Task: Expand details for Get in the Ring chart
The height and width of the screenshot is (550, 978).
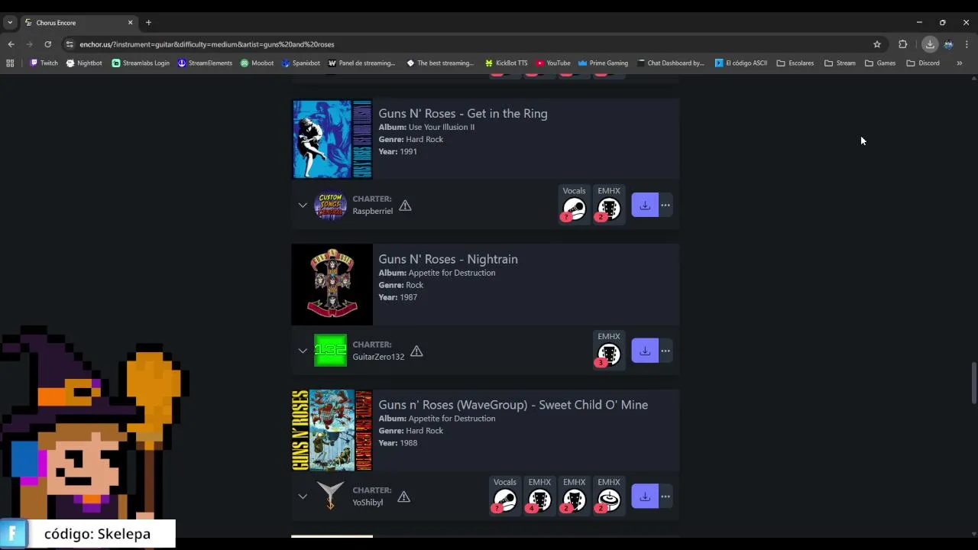Action: (303, 205)
